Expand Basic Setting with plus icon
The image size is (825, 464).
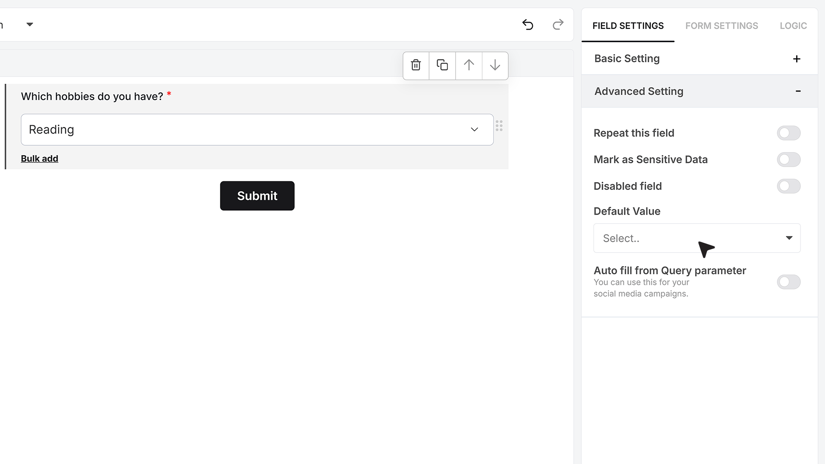[x=797, y=59]
